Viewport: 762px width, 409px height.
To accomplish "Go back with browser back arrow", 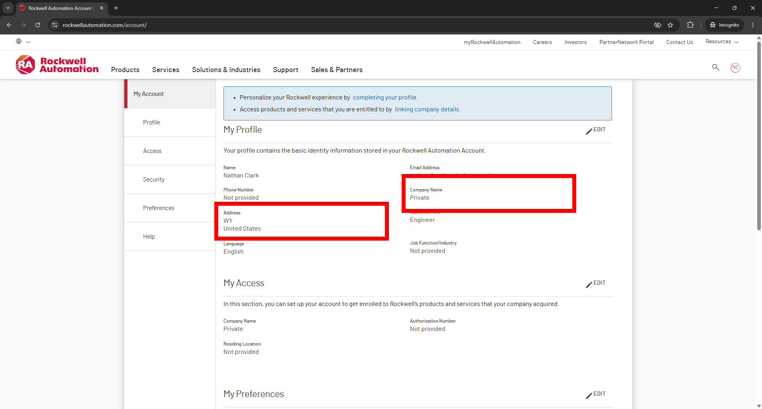I will [x=9, y=25].
